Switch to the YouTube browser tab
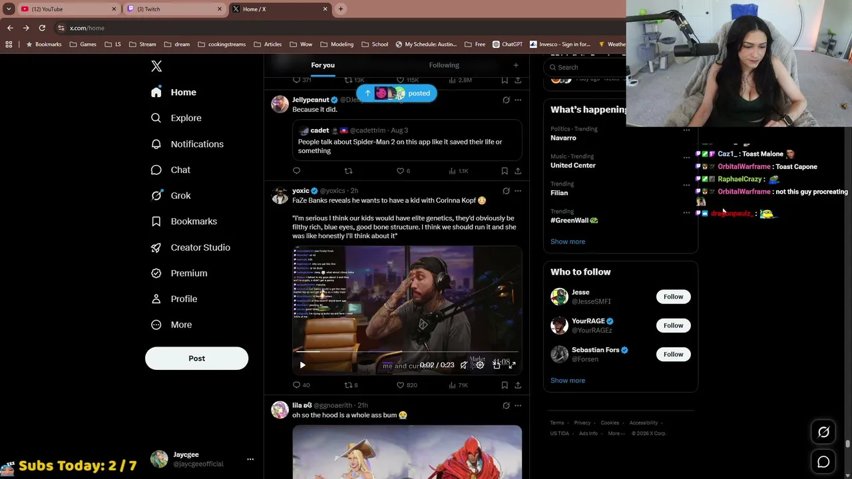This screenshot has width=852, height=479. [68, 9]
